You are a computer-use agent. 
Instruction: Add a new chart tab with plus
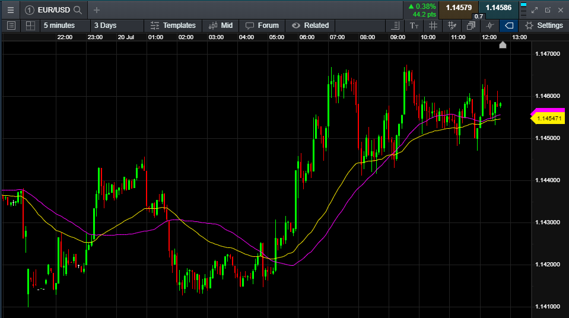[97, 10]
